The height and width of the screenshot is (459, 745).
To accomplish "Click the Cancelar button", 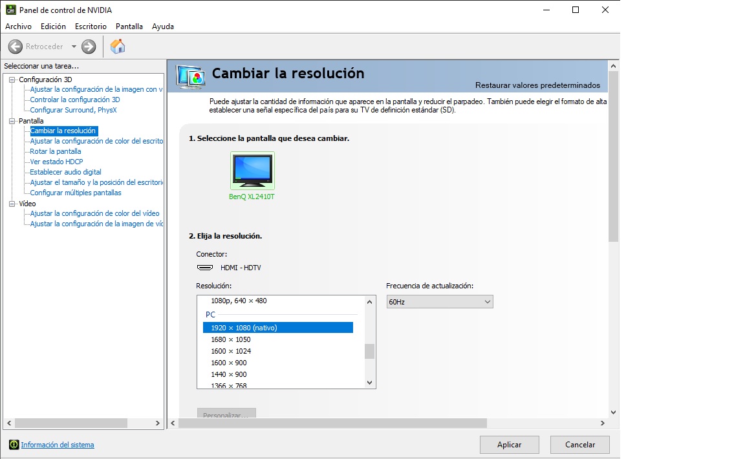I will click(579, 445).
